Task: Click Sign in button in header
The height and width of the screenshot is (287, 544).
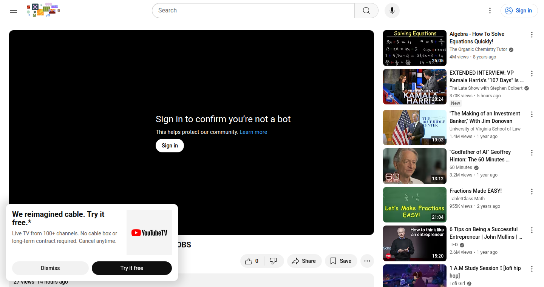Action: tap(519, 11)
